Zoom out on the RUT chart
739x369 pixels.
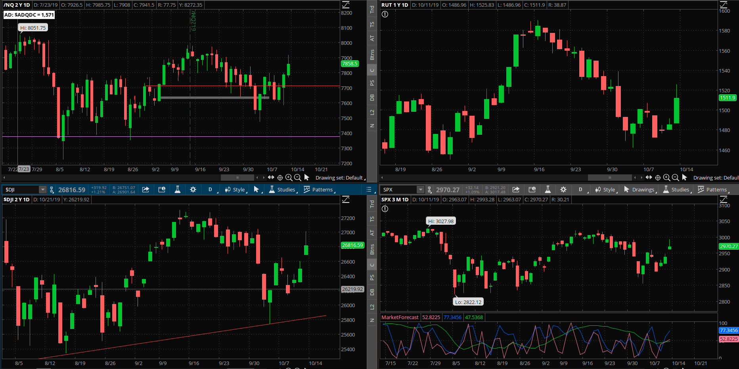(x=675, y=178)
